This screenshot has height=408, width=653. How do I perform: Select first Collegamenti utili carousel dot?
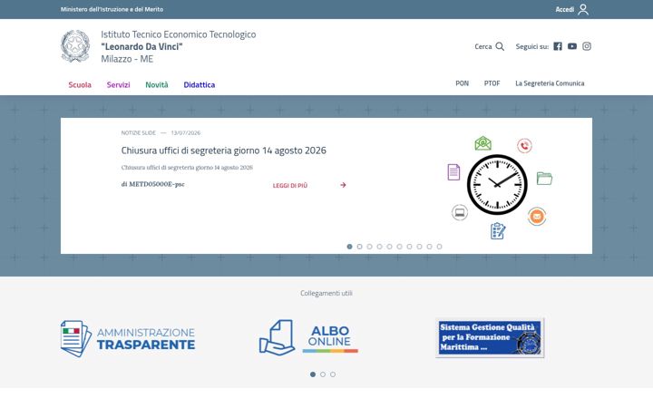coord(313,374)
